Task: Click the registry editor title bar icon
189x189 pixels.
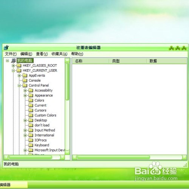Action: pos(6,48)
